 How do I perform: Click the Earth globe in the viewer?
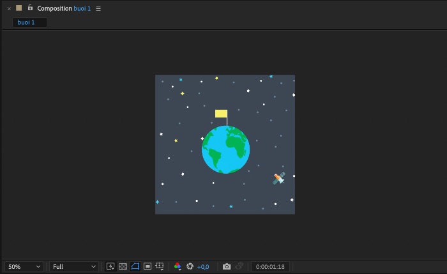226,149
